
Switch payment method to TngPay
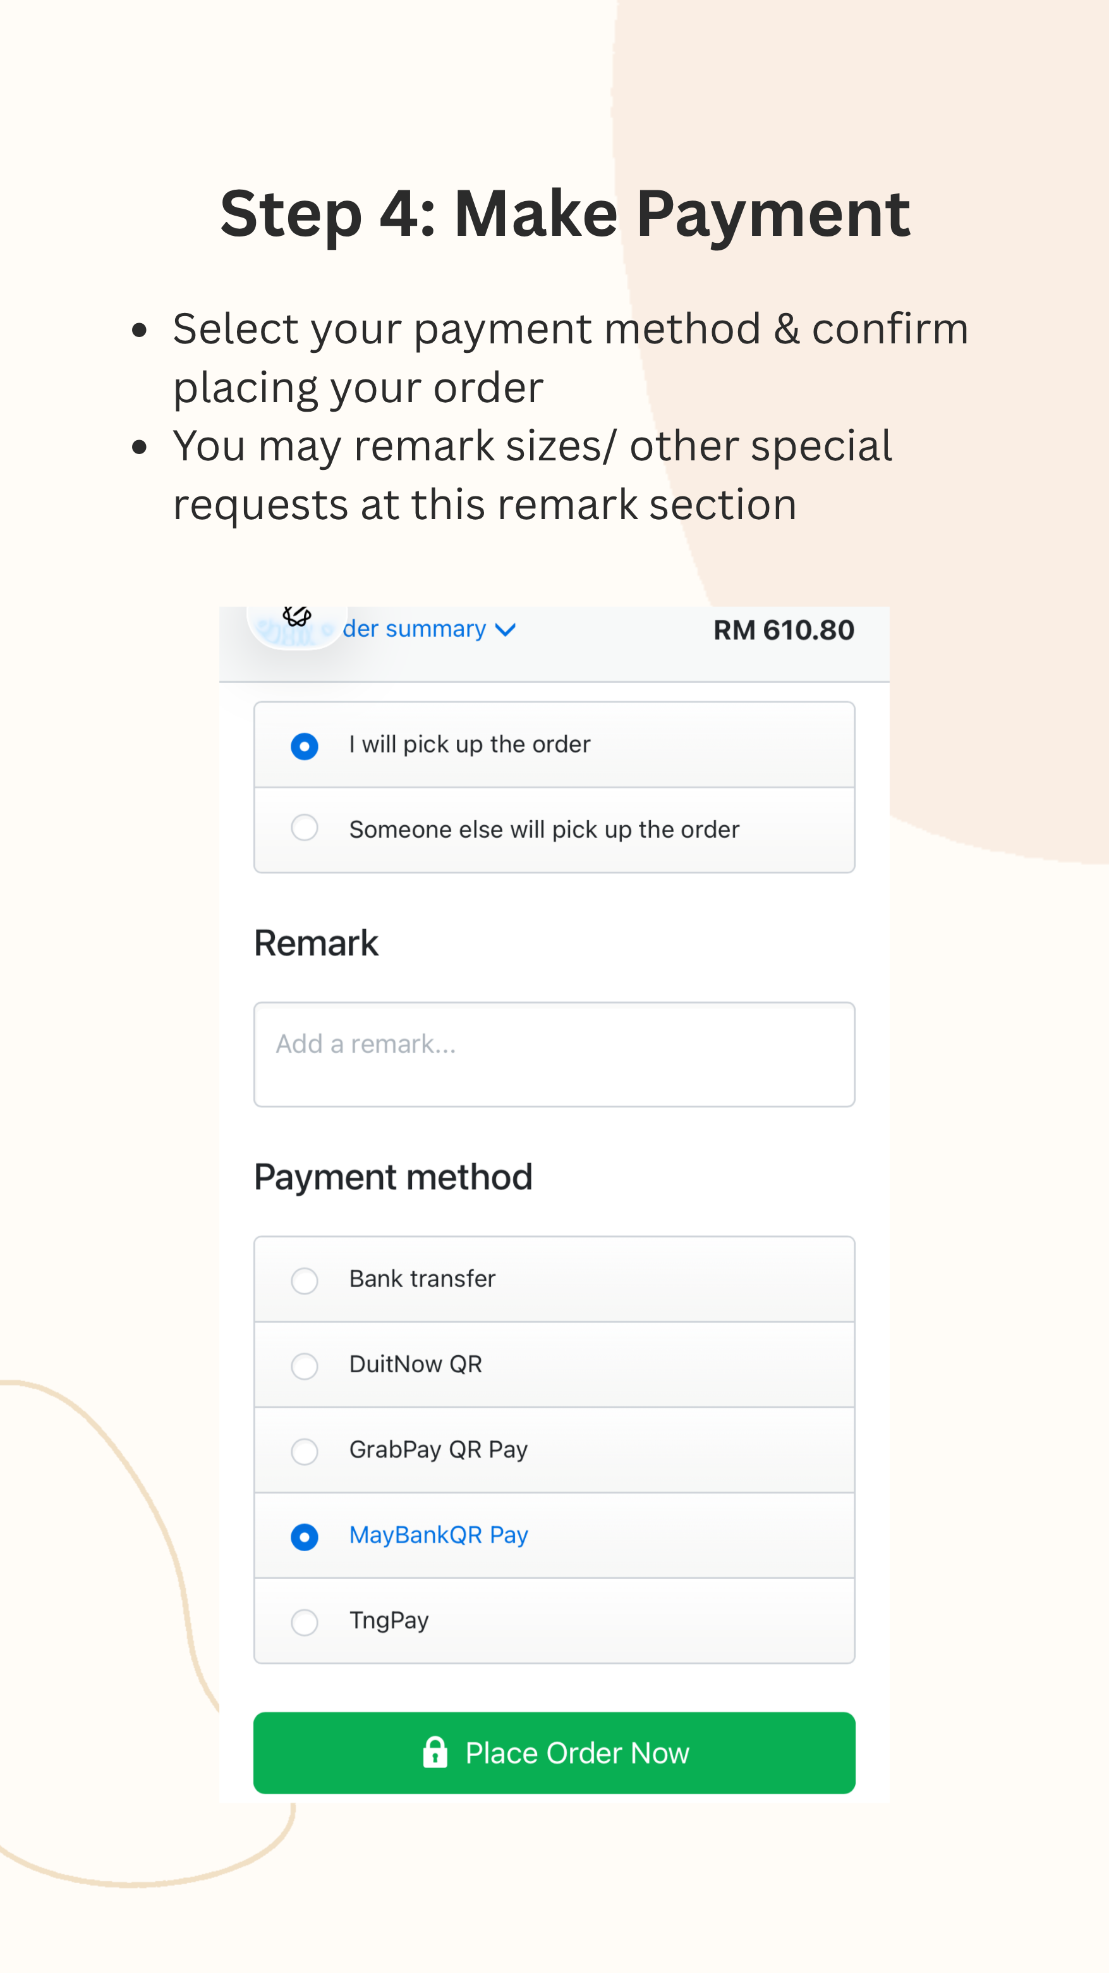(x=305, y=1621)
